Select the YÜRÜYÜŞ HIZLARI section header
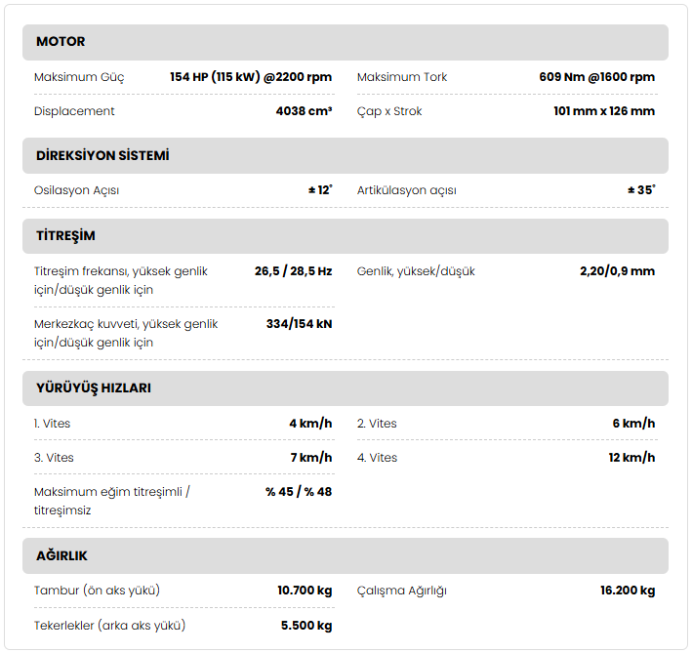 pos(93,388)
